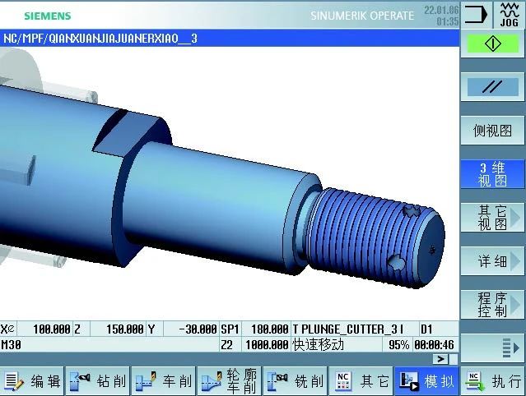Open the 其它 (Various) NC softkey
The width and height of the screenshot is (526, 396).
pos(361,381)
